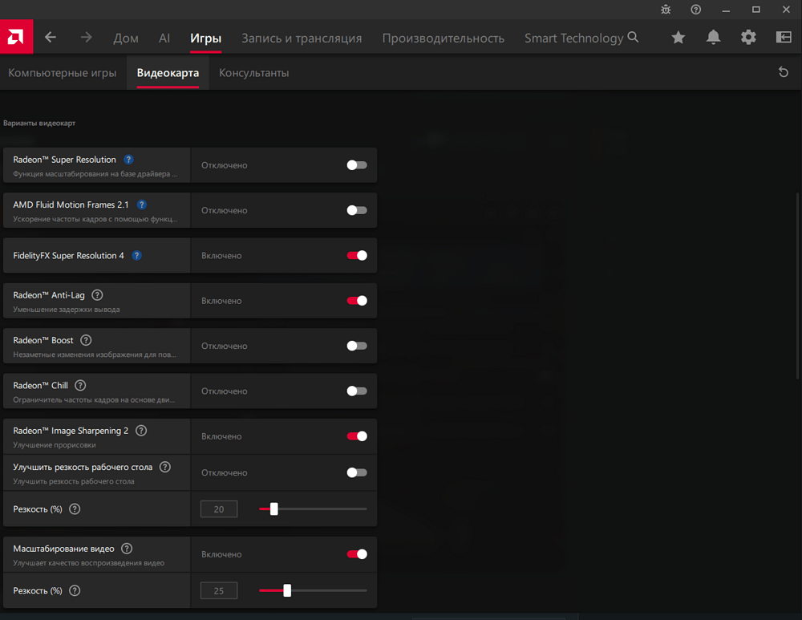Enable Radeon Super Resolution toggle
The image size is (802, 620).
357,165
